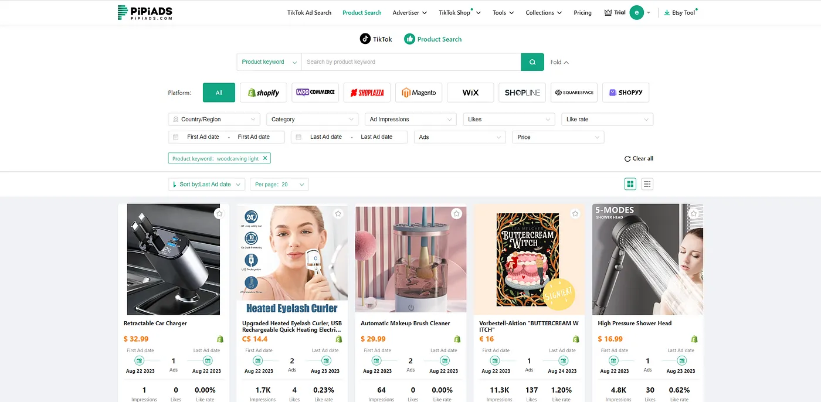Click the Last Ad date end field
Screen dimensions: 821x402
[x=376, y=137]
